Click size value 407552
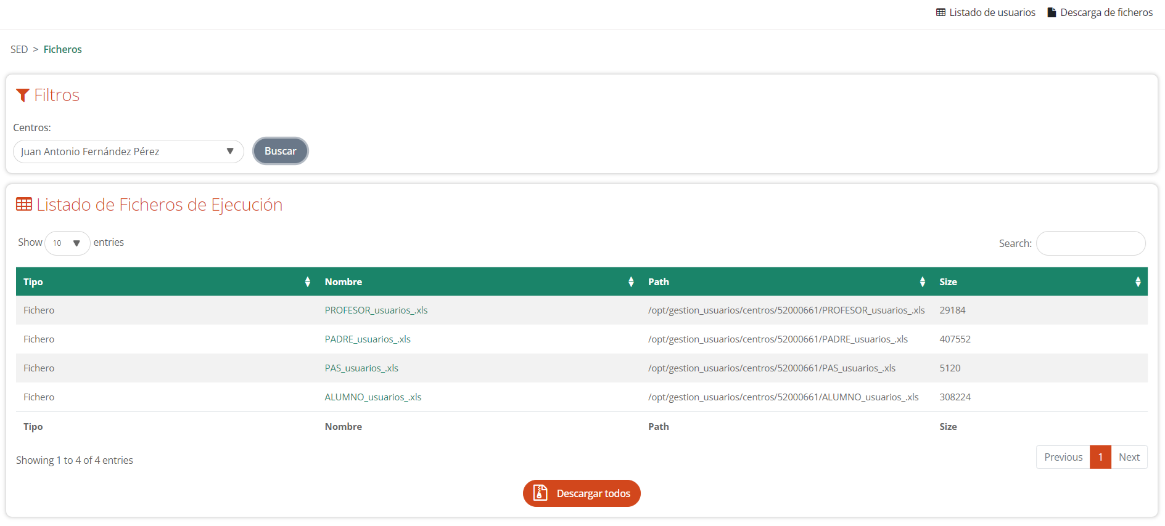Image resolution: width=1165 pixels, height=526 pixels. 955,339
